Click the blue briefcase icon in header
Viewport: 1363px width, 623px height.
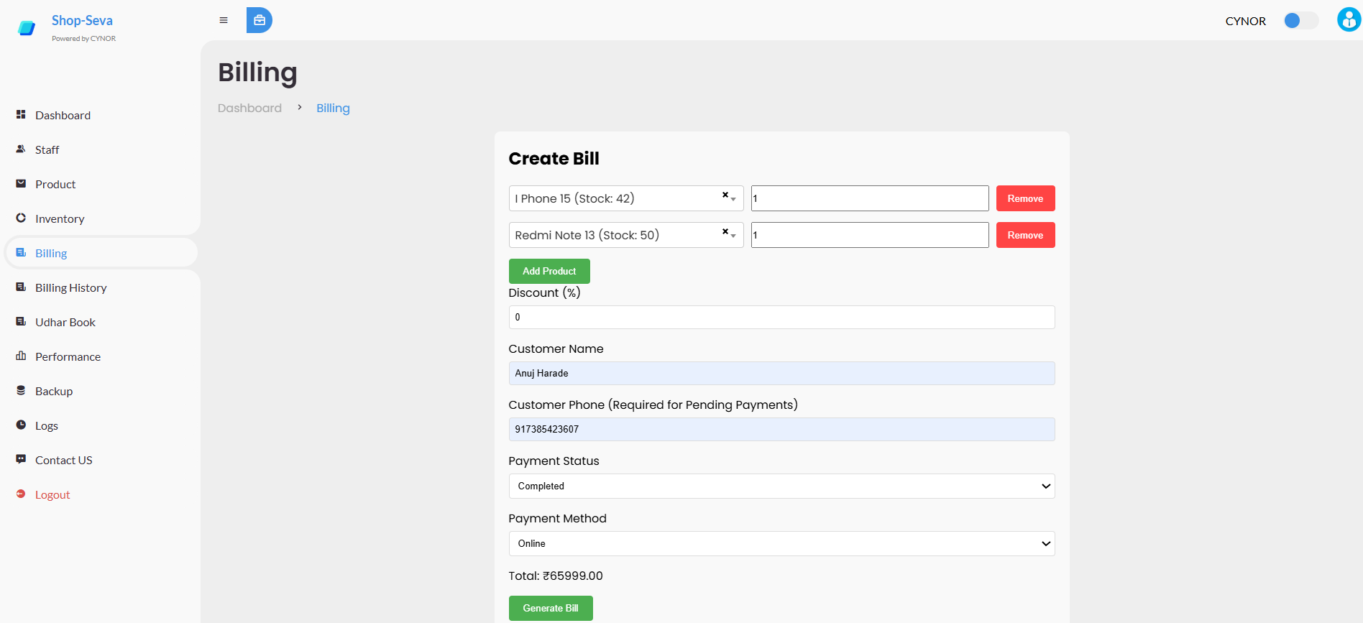(x=259, y=20)
